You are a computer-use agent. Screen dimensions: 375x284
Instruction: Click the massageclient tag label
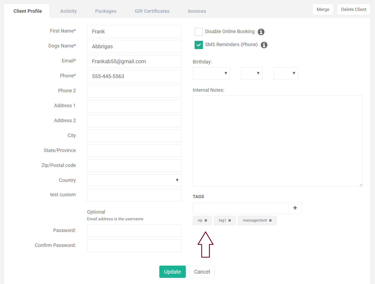(x=255, y=220)
